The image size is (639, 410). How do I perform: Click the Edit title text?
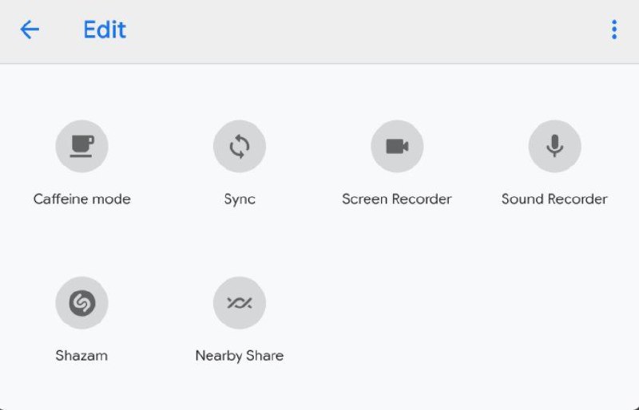[105, 30]
